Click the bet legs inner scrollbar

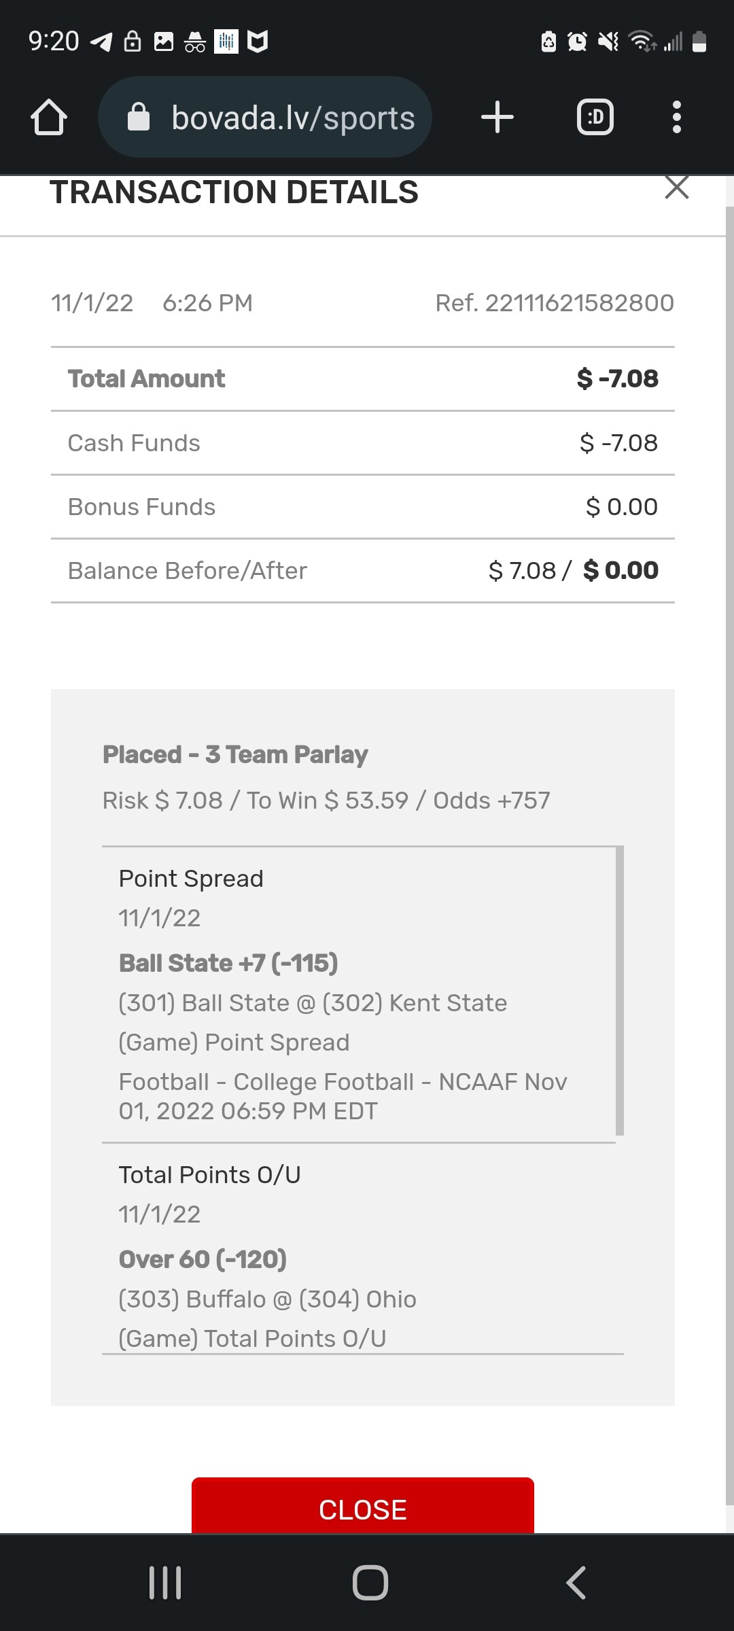[x=619, y=991]
